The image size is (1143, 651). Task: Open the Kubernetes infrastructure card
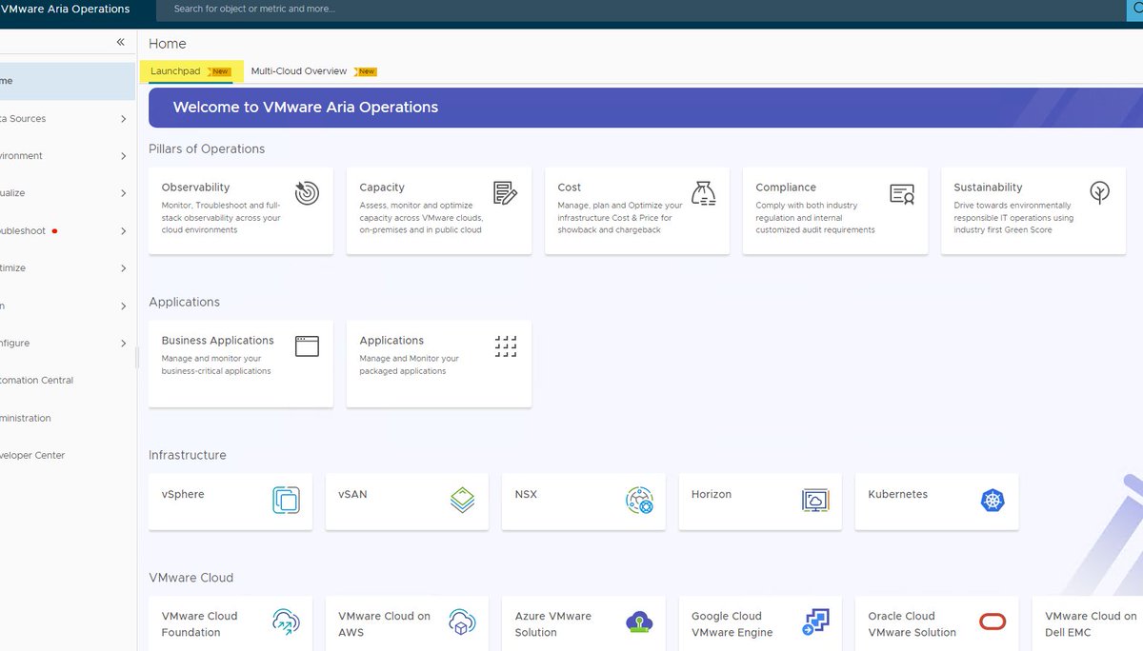click(x=937, y=502)
